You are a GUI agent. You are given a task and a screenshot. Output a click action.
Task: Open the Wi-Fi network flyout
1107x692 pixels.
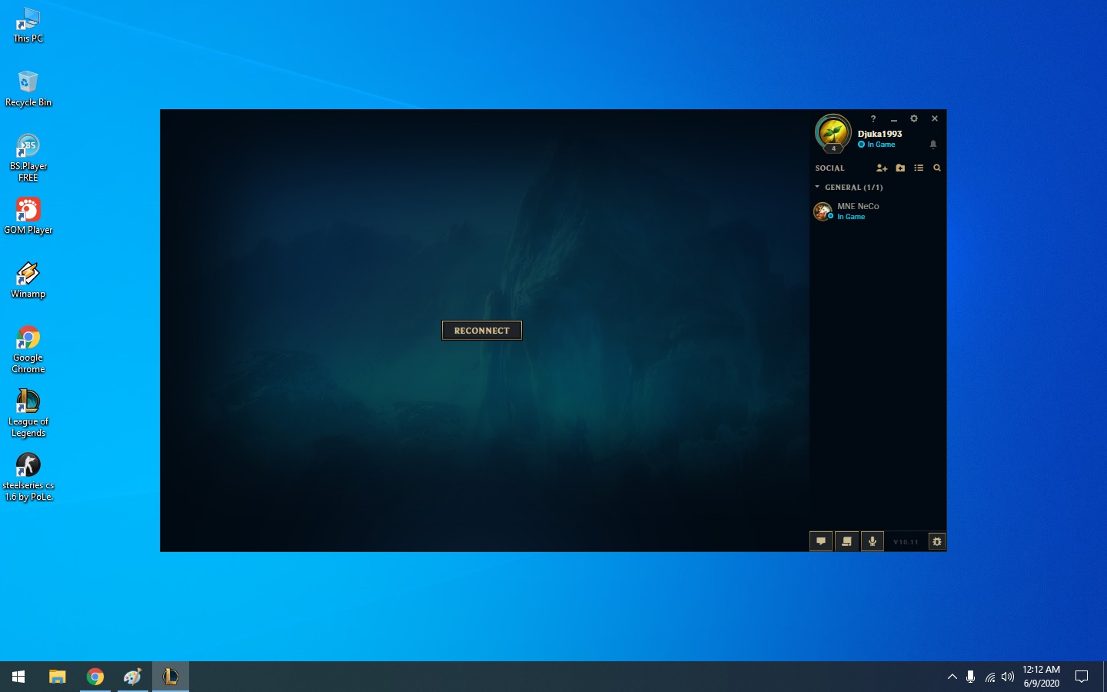pos(990,677)
